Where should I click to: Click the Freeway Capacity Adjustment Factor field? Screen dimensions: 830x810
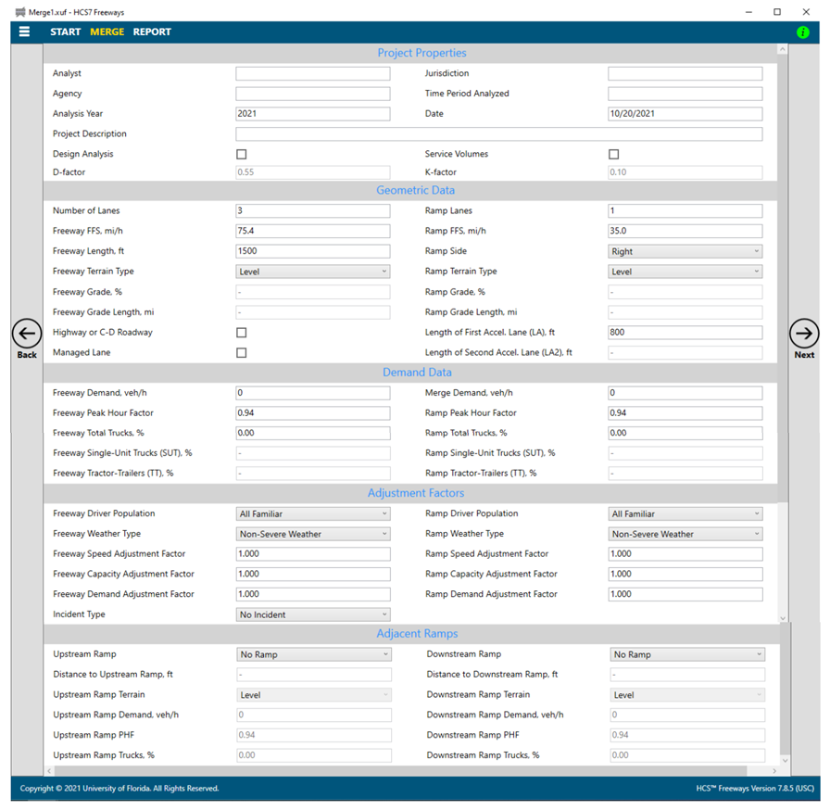pos(313,574)
